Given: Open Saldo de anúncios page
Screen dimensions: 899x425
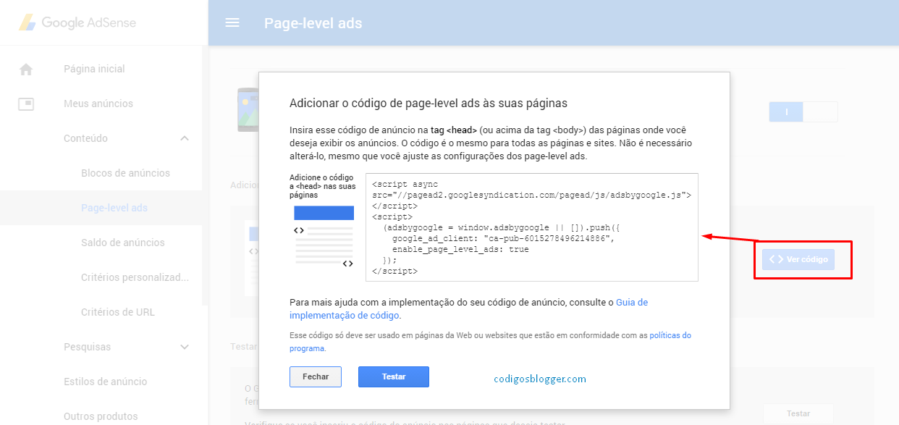Looking at the screenshot, I should coord(123,243).
